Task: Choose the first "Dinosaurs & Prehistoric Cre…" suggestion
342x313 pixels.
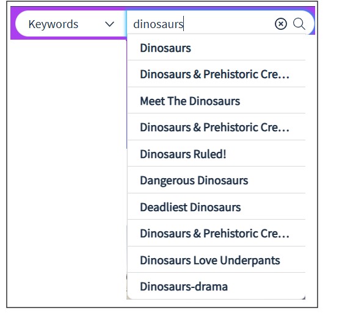Action: coord(216,74)
